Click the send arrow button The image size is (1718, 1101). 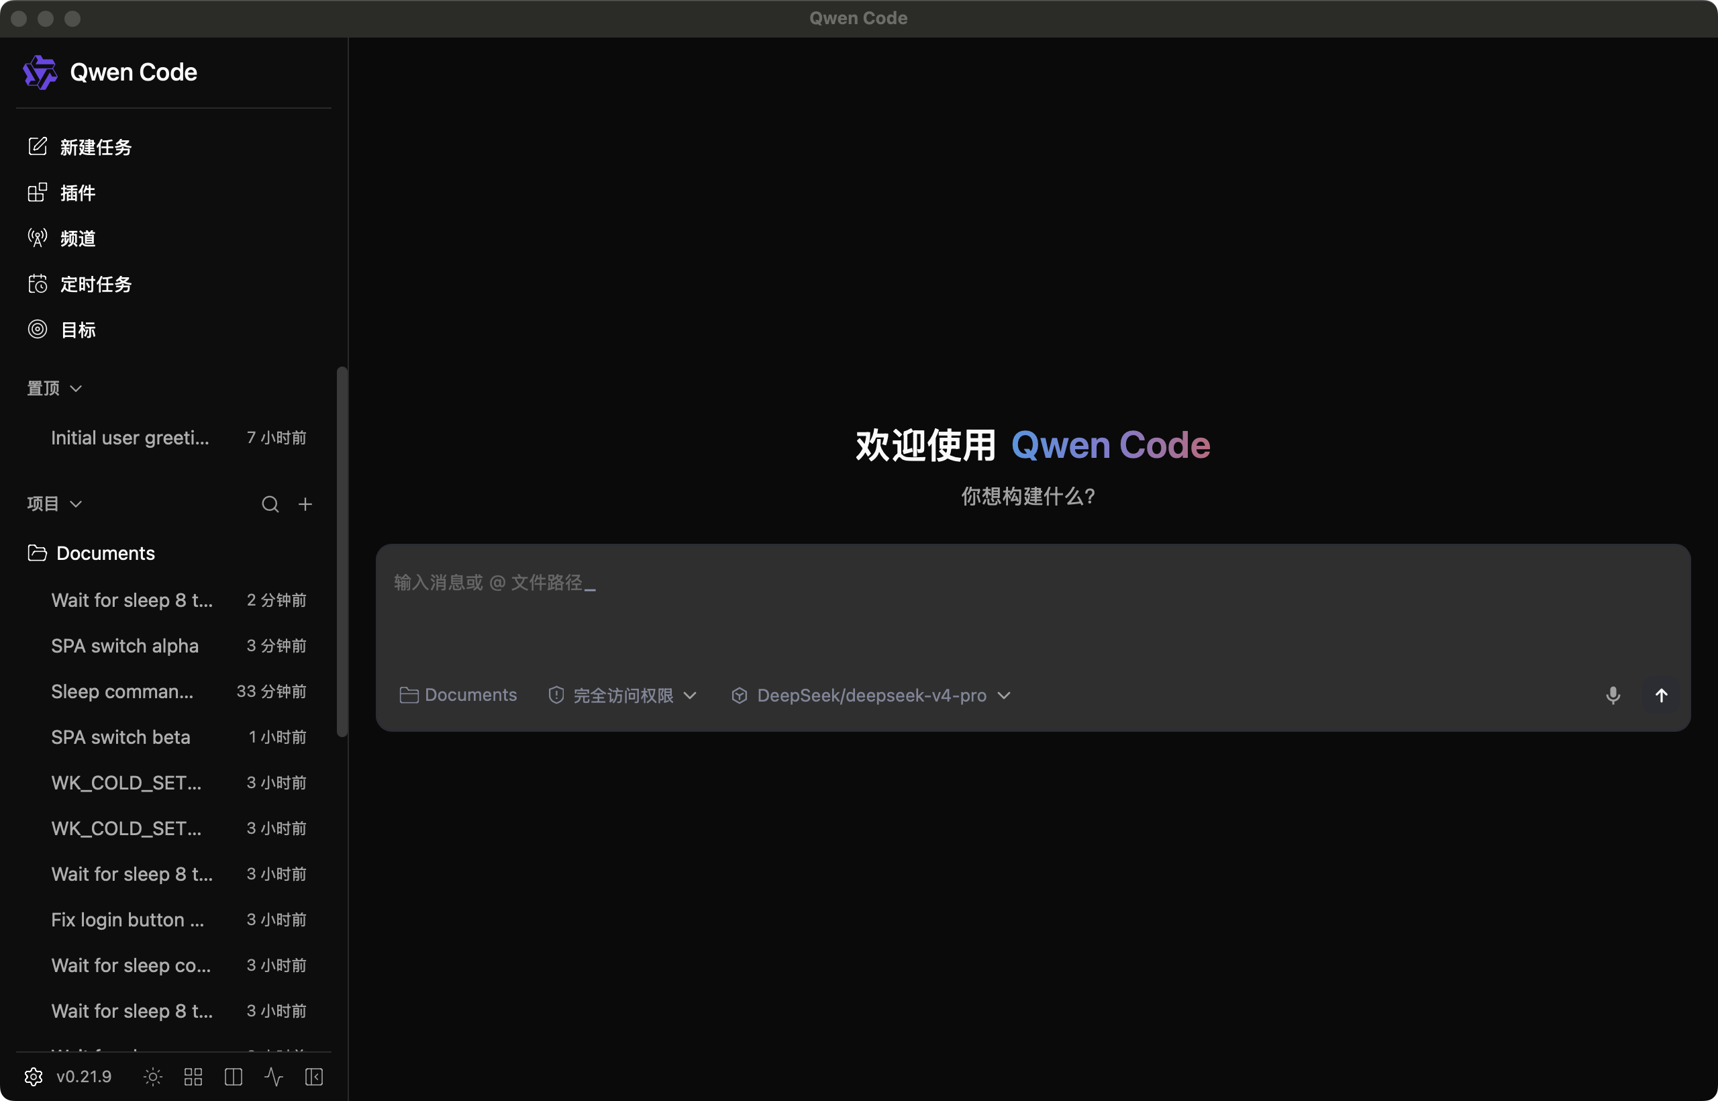pos(1662,695)
